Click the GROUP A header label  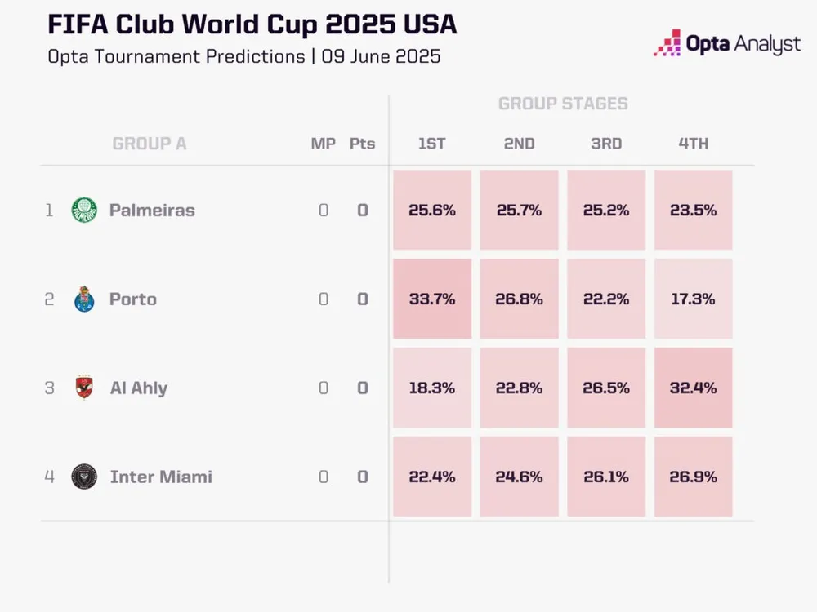pyautogui.click(x=150, y=144)
